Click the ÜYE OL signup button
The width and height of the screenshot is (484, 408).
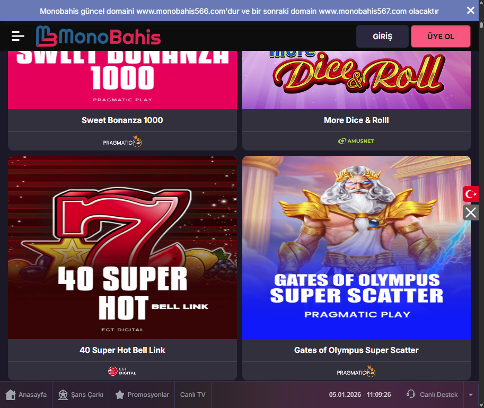coord(441,37)
